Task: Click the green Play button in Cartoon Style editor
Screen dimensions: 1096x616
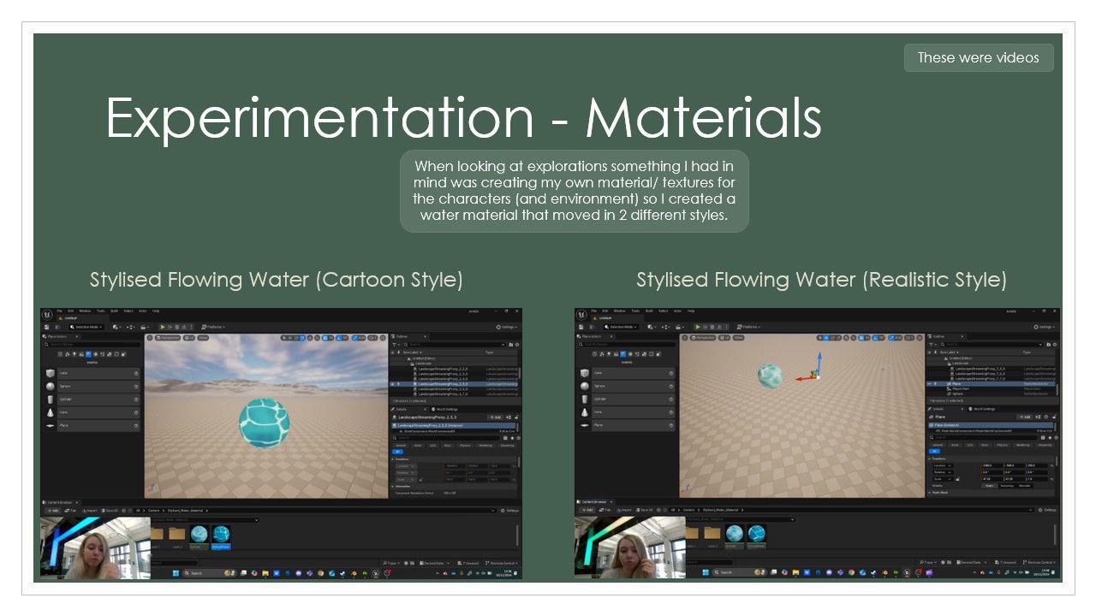Action: click(x=163, y=327)
